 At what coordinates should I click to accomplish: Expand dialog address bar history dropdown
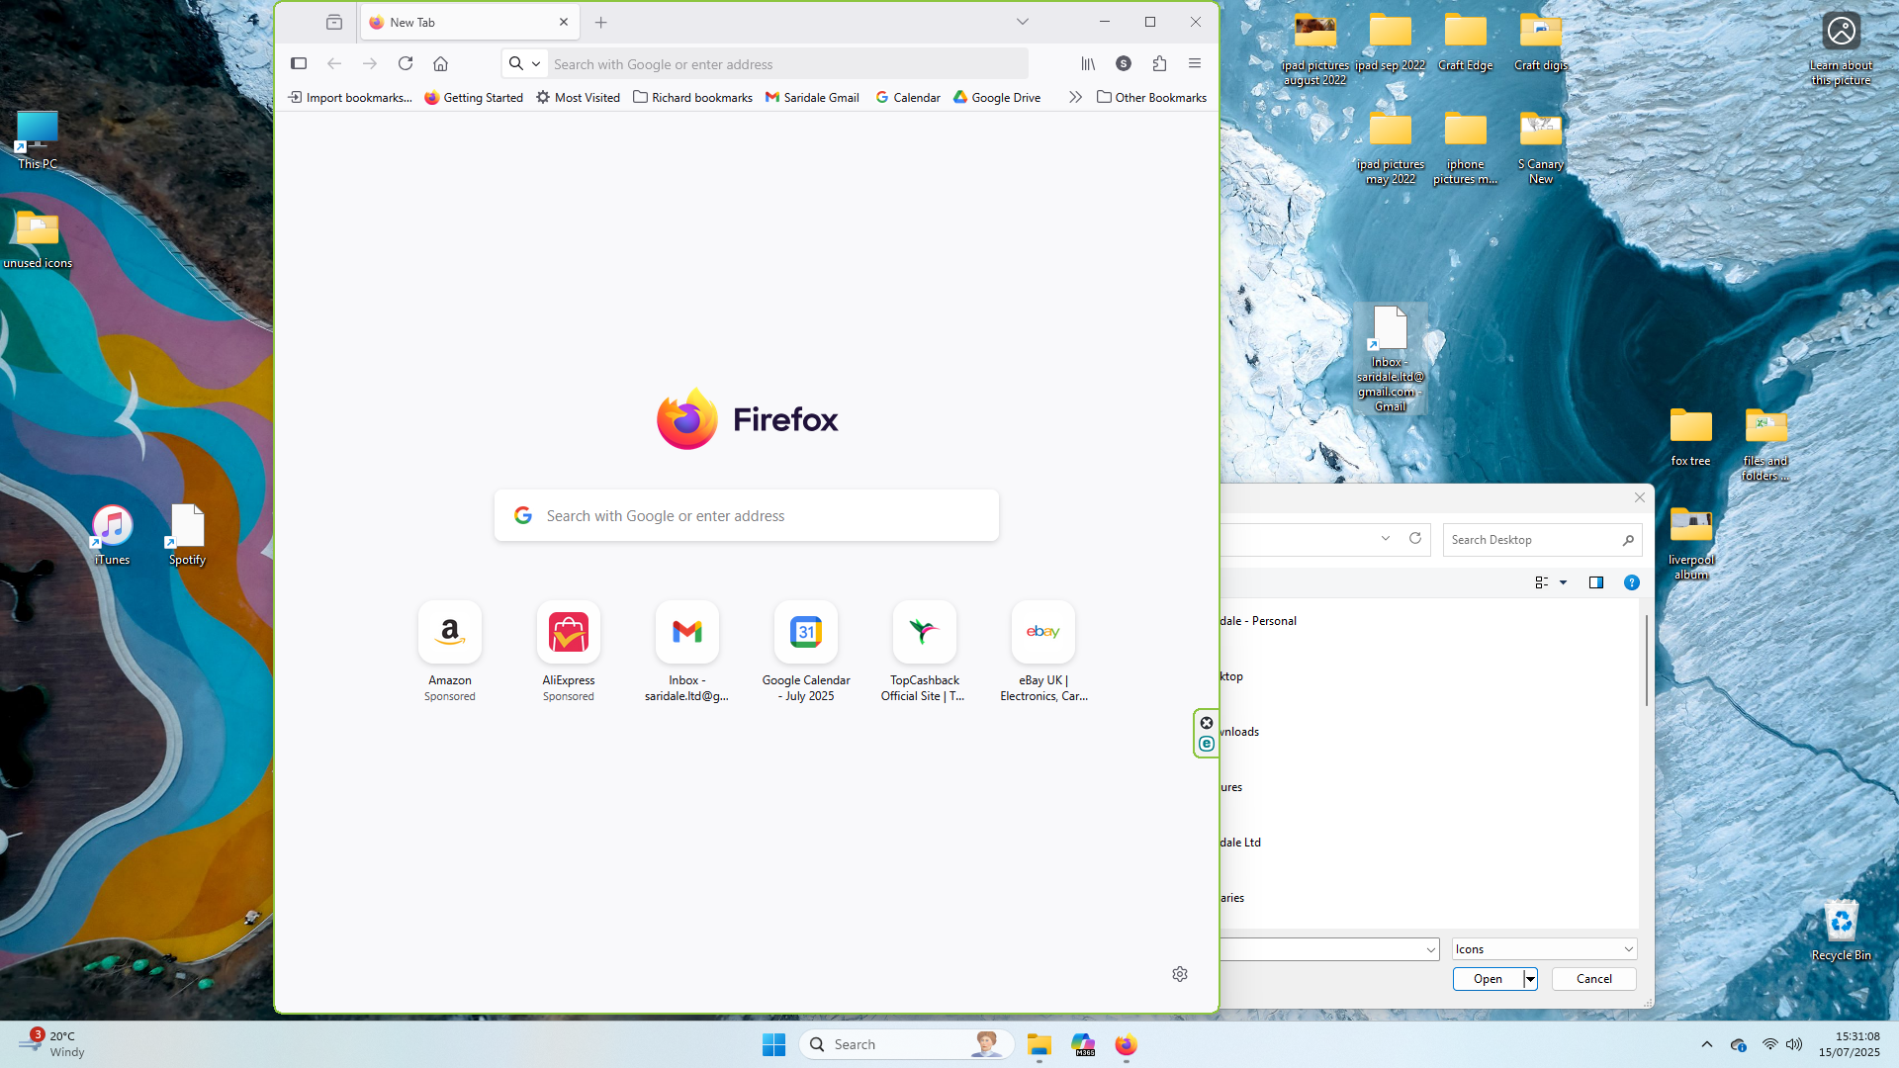[x=1386, y=539]
